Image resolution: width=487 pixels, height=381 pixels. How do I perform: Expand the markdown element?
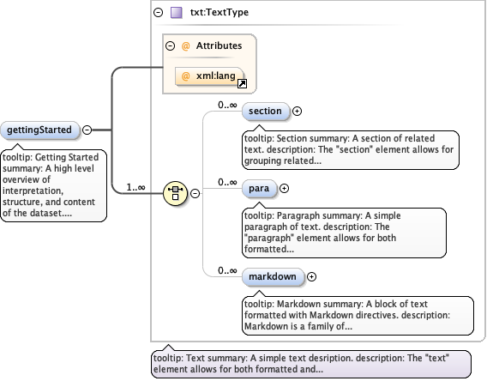tap(311, 276)
